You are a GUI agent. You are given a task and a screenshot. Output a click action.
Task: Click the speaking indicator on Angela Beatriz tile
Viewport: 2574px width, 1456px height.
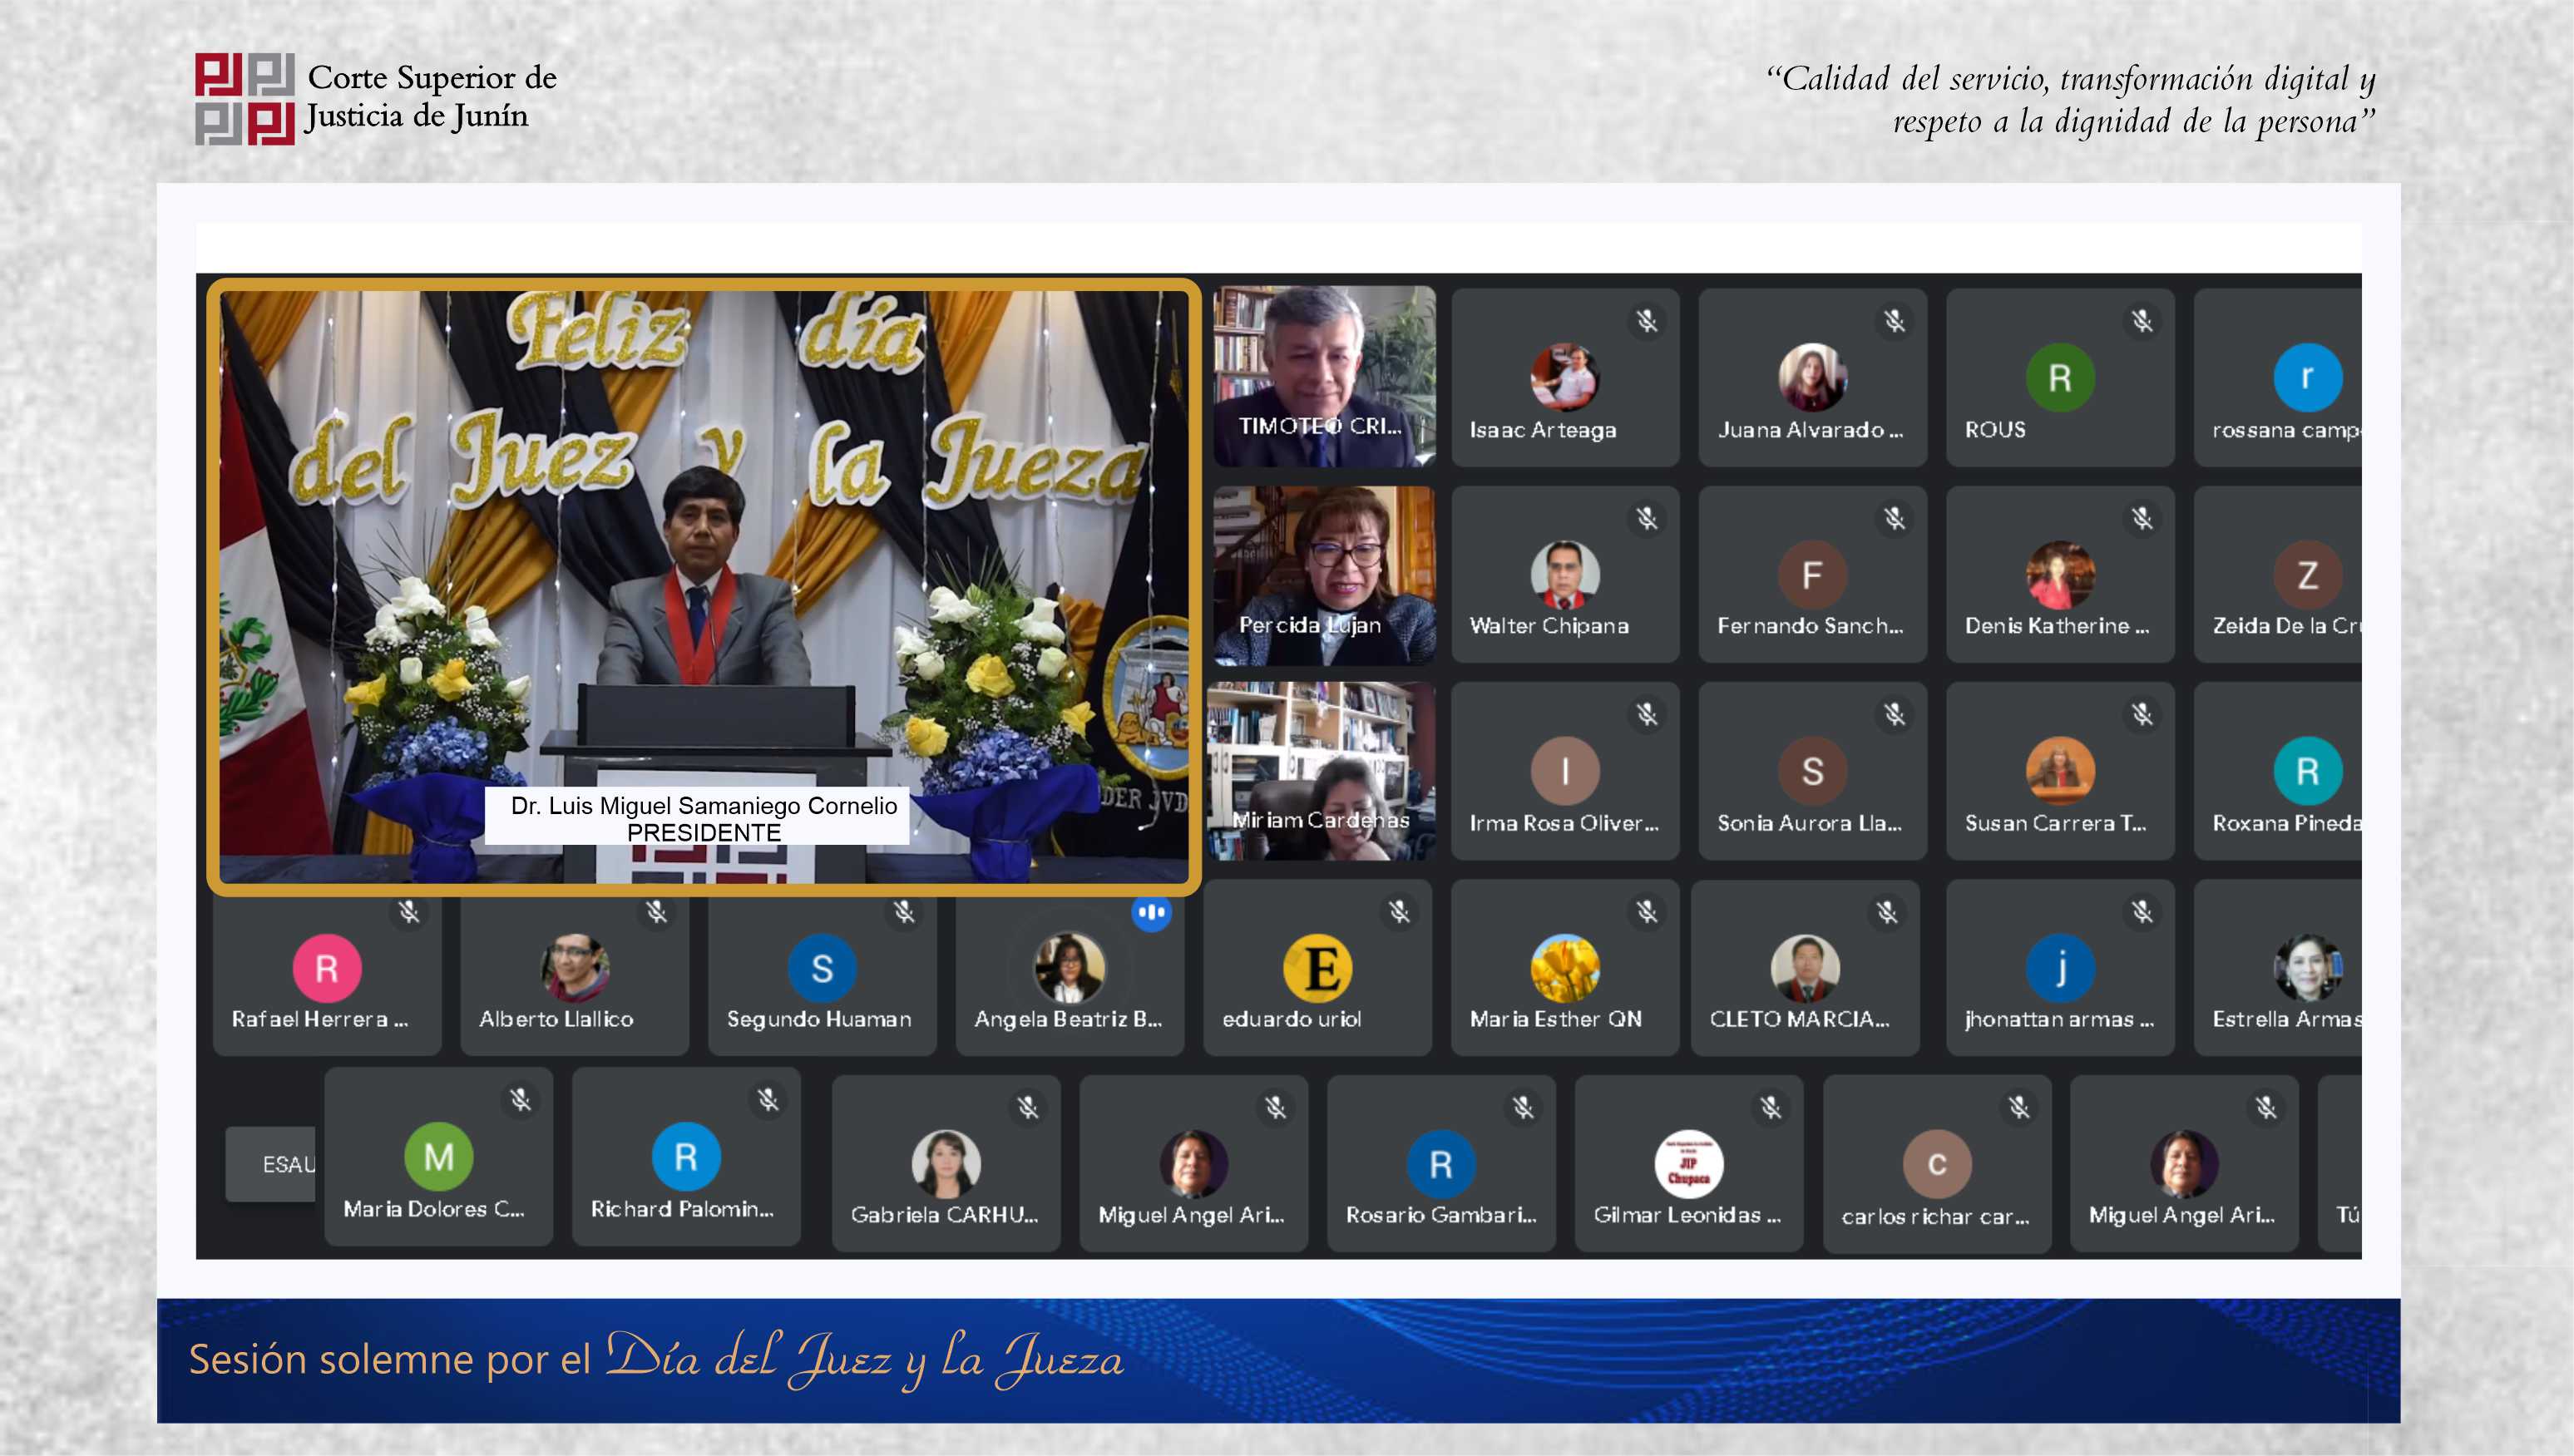coord(1152,912)
